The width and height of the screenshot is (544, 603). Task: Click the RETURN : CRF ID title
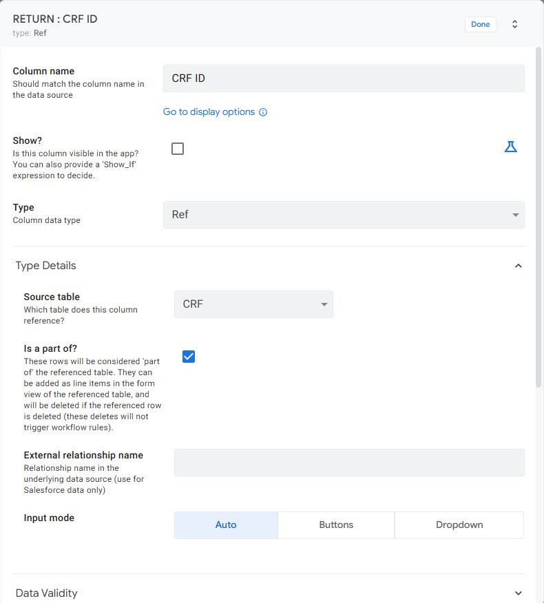pos(55,19)
